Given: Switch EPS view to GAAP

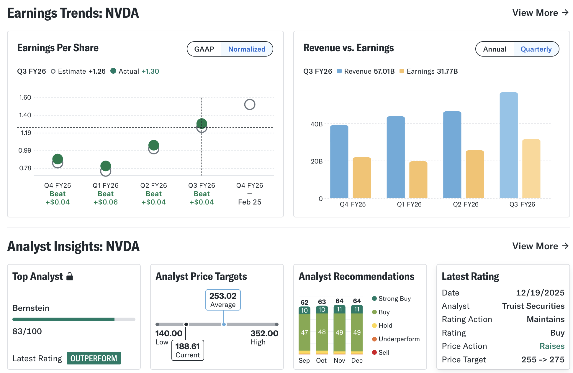Looking at the screenshot, I should coord(204,49).
